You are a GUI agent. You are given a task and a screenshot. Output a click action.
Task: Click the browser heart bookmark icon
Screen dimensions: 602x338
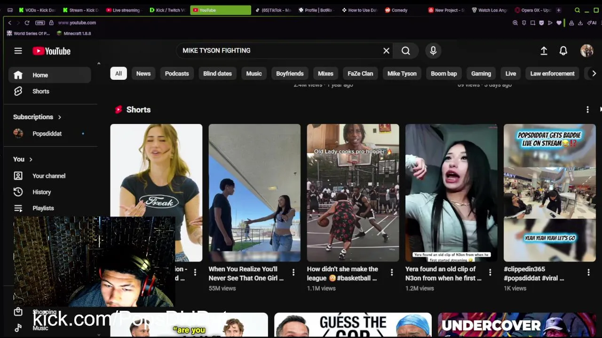pos(559,23)
